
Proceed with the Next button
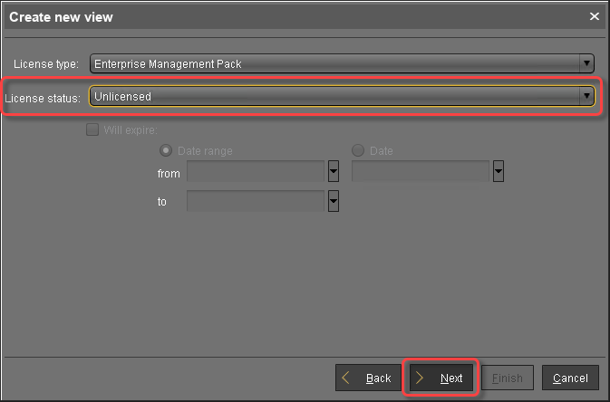[441, 378]
